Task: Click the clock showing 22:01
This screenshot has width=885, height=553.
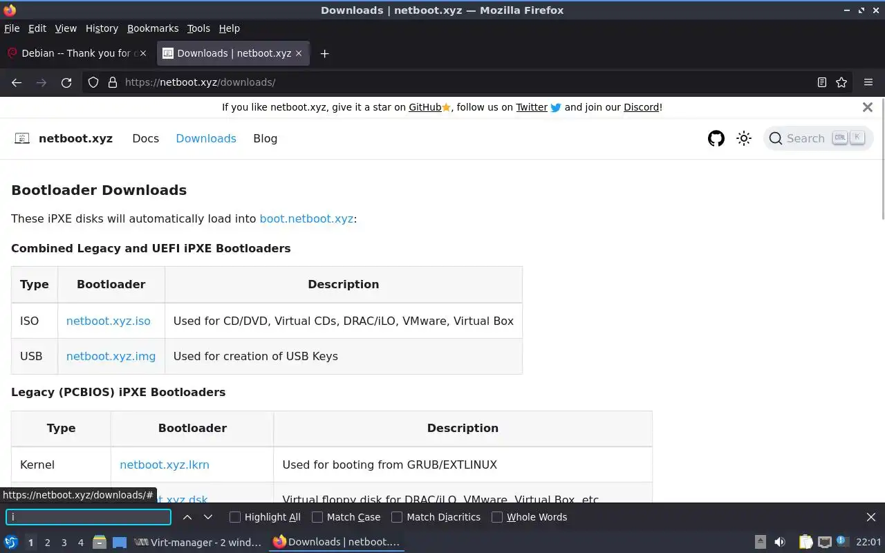Action: [868, 542]
